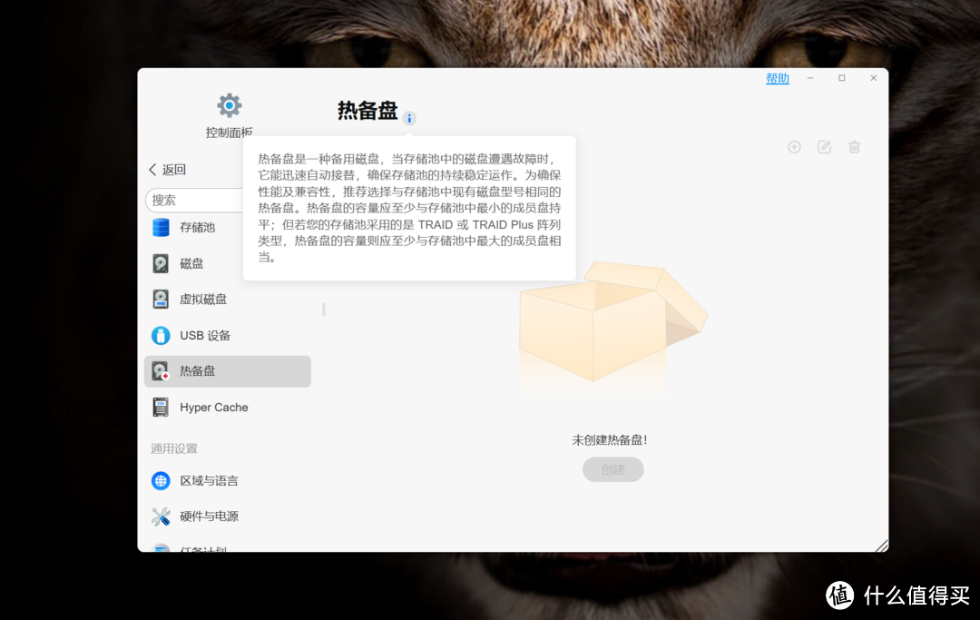Select the 存储池 storage pool icon
980x620 pixels.
[x=160, y=227]
